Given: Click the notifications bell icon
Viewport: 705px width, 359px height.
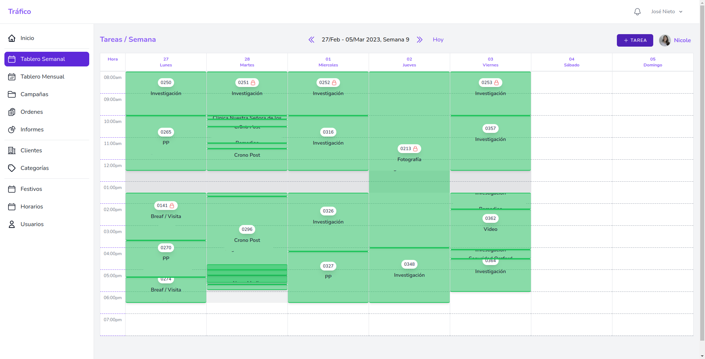Looking at the screenshot, I should tap(637, 12).
